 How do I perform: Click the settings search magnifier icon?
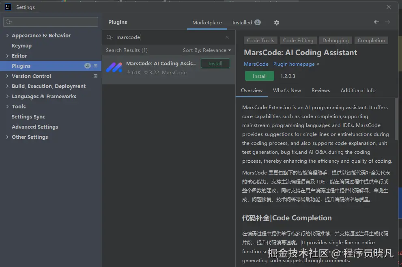click(x=9, y=22)
